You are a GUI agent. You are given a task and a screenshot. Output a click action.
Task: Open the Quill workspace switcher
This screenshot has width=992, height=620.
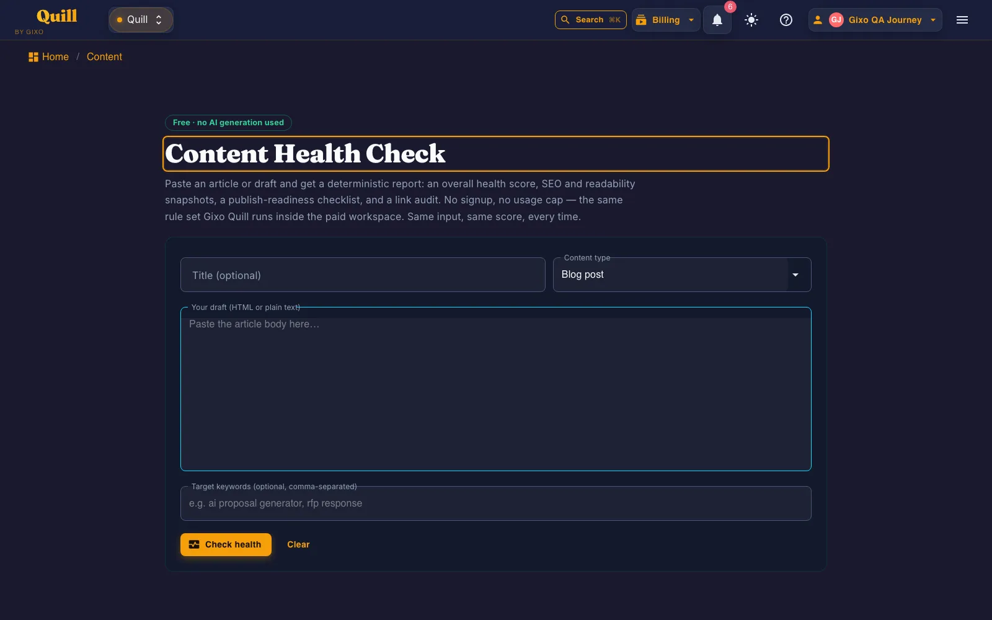[141, 20]
